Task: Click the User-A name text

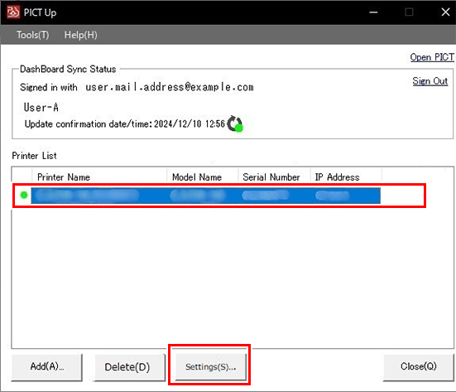Action: tap(41, 107)
